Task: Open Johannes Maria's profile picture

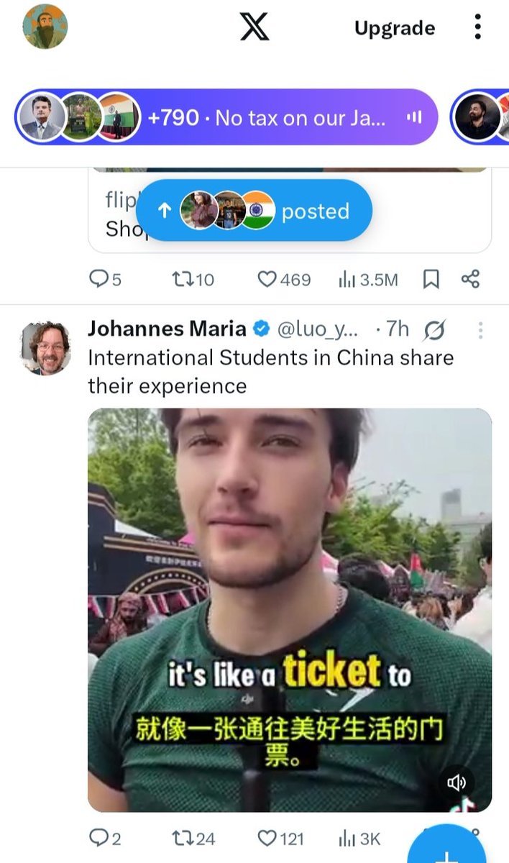Action: (x=45, y=348)
